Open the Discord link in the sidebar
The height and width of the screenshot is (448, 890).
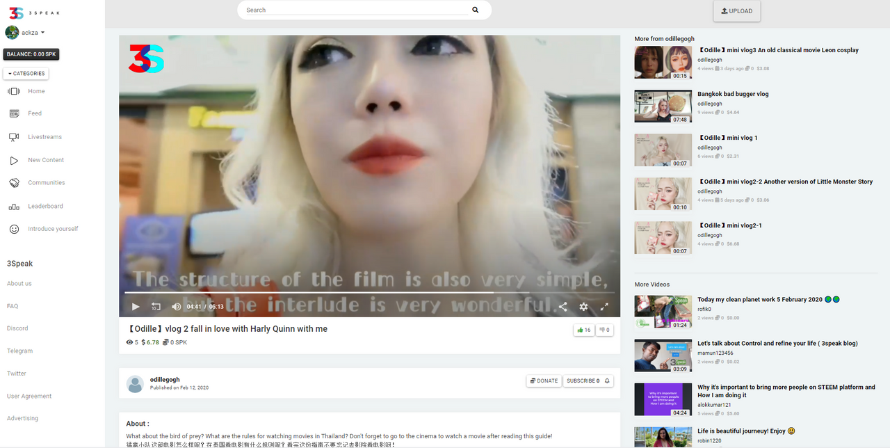click(17, 328)
